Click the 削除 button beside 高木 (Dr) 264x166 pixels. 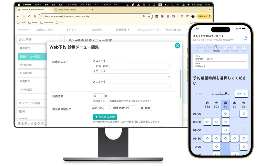click(x=145, y=108)
